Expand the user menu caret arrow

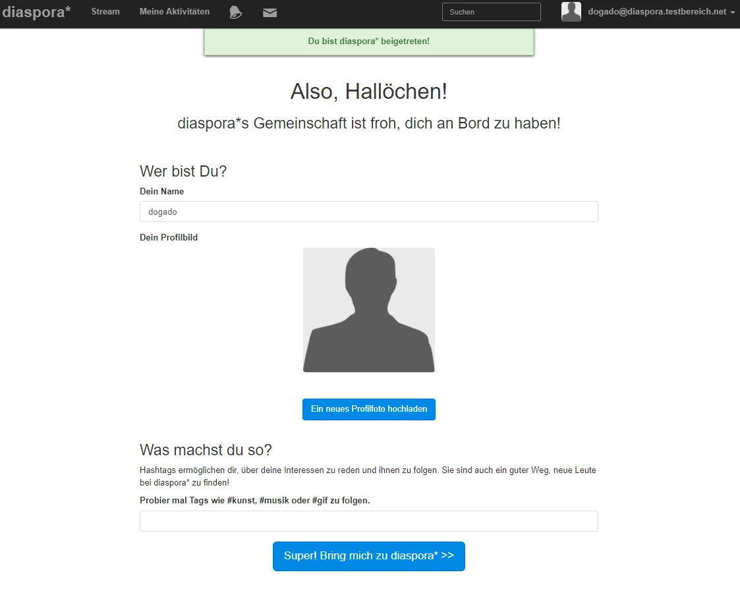pos(733,13)
